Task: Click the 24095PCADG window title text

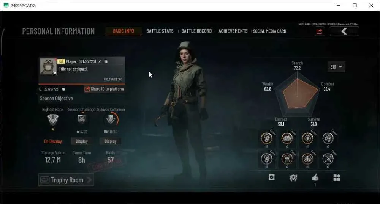Action: pos(23,6)
